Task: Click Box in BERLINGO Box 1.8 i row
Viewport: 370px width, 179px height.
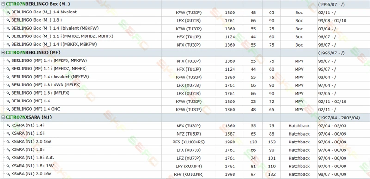Action: tap(299, 21)
